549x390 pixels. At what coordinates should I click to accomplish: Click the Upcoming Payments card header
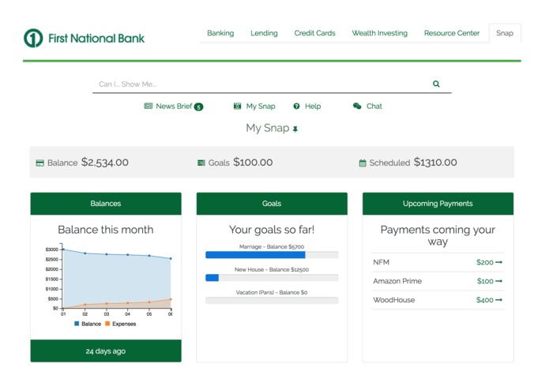click(x=438, y=204)
